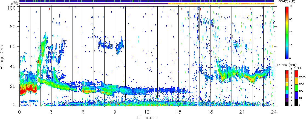
Task: Click the x-axis tick label 3
Action: point(51,112)
